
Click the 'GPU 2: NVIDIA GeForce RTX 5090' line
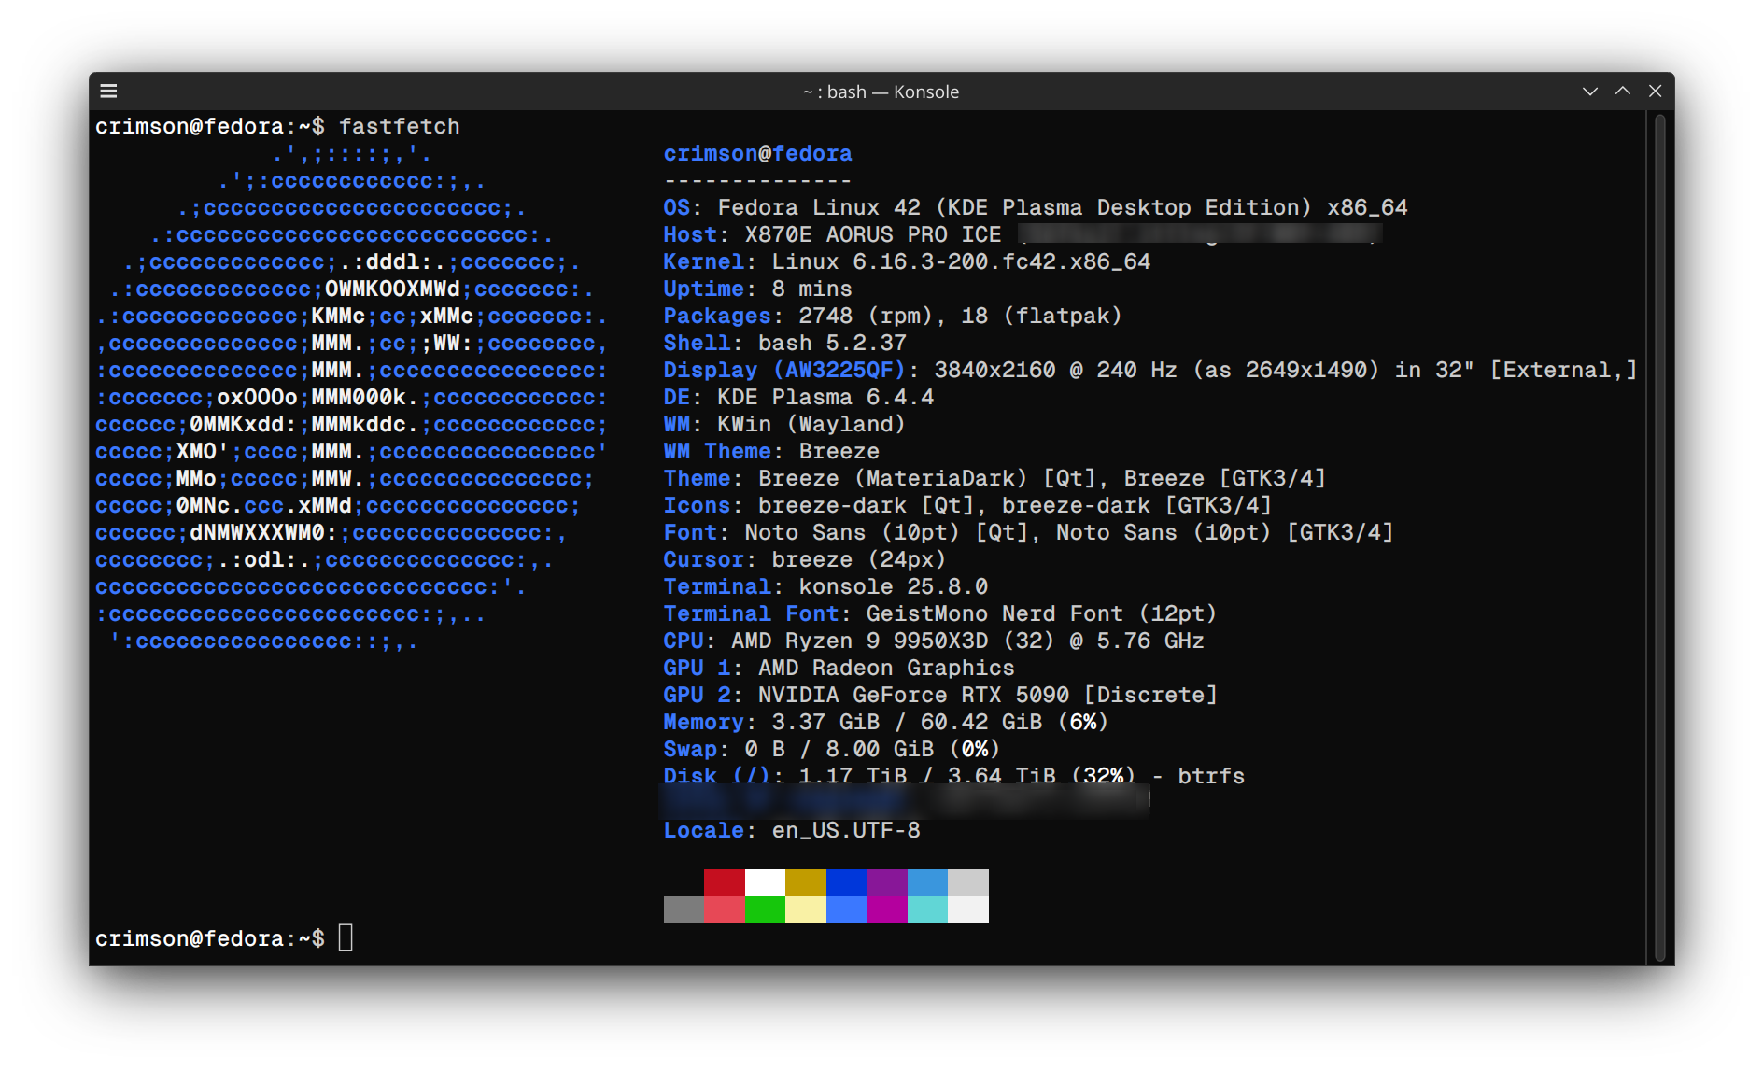click(940, 695)
